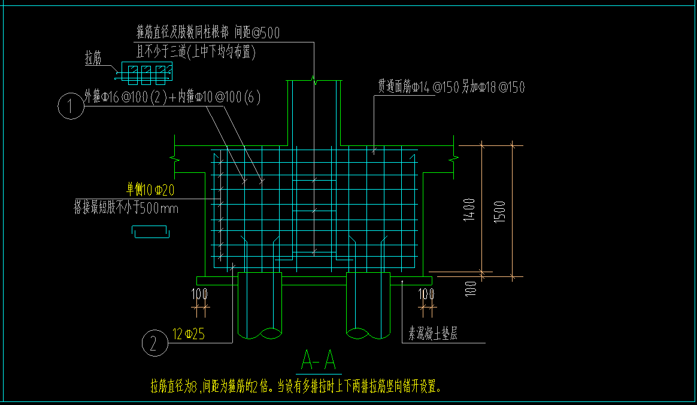The height and width of the screenshot is (405, 697).
Task: Select the 拉筋 label text
Action: pyautogui.click(x=93, y=58)
